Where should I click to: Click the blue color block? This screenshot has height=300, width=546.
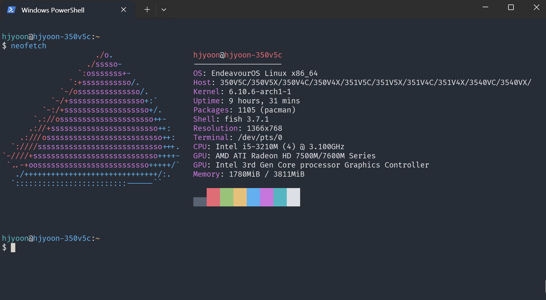coord(253,197)
